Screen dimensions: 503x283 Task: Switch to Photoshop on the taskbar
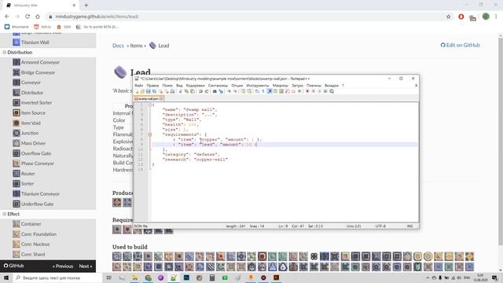186,277
